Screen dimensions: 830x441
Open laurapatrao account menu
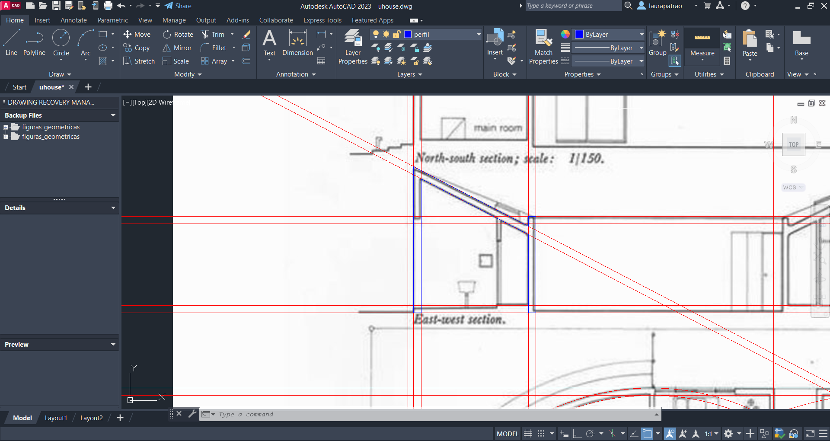[x=667, y=6]
